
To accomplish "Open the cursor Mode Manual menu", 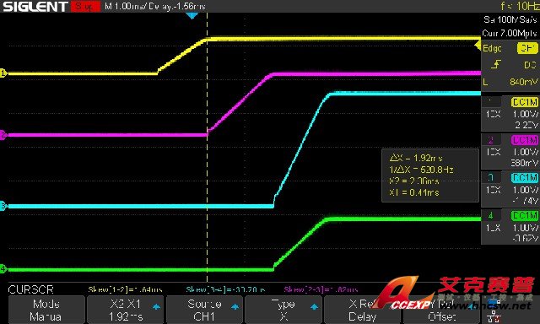I will point(46,310).
